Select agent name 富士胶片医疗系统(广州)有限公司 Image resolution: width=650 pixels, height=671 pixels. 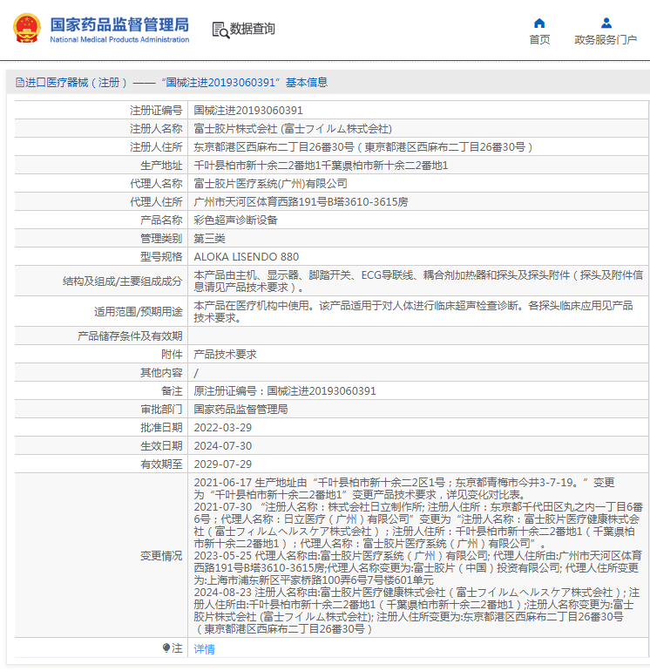[270, 184]
